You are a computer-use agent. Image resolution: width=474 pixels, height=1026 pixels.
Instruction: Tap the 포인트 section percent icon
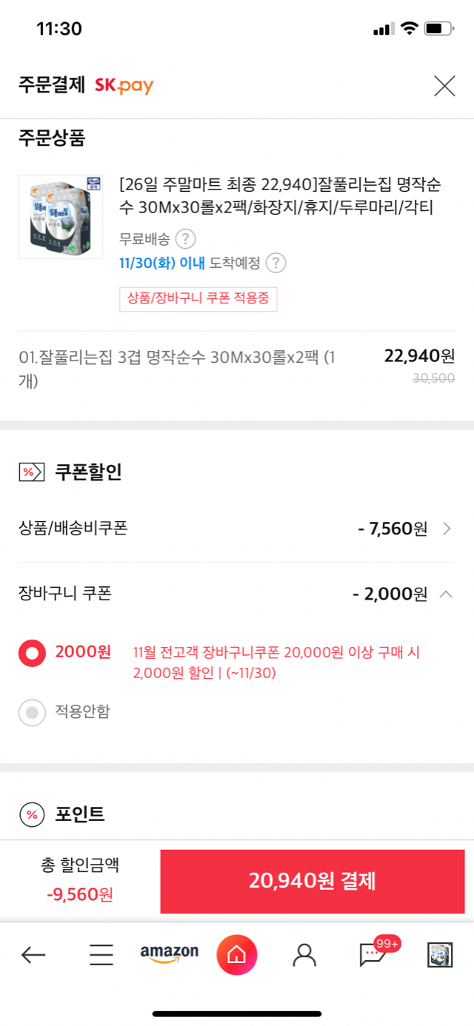[x=32, y=815]
